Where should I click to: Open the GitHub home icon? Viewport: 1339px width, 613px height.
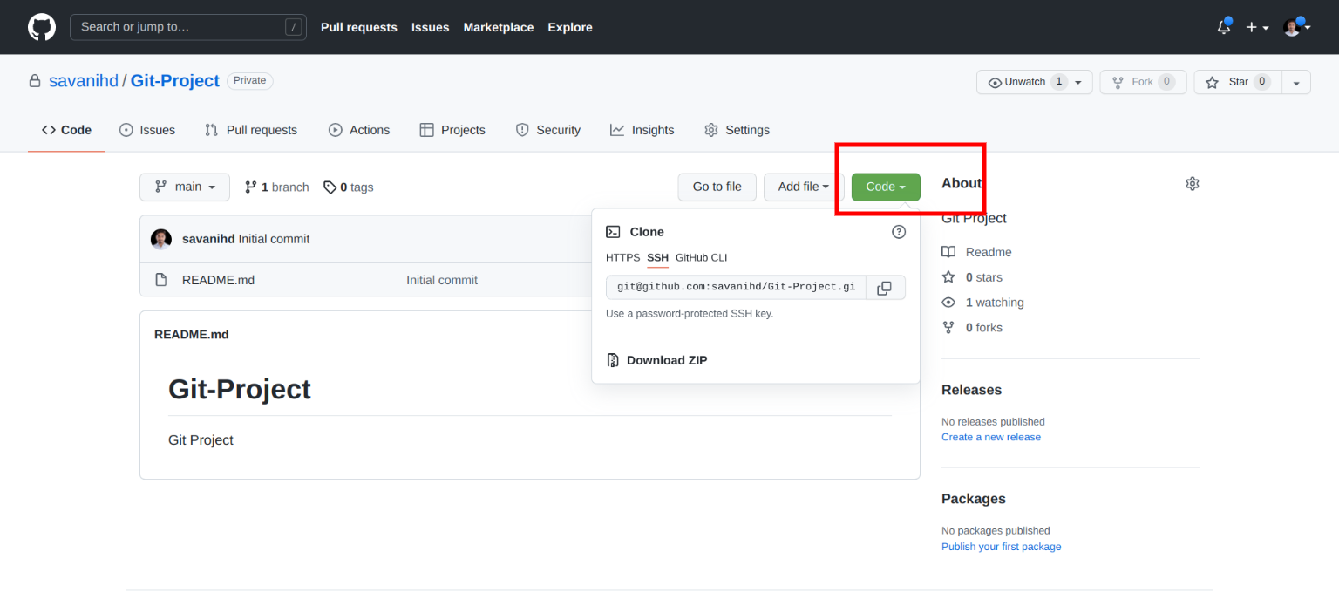point(41,27)
